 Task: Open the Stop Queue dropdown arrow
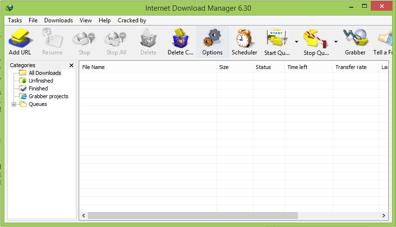[x=336, y=42]
